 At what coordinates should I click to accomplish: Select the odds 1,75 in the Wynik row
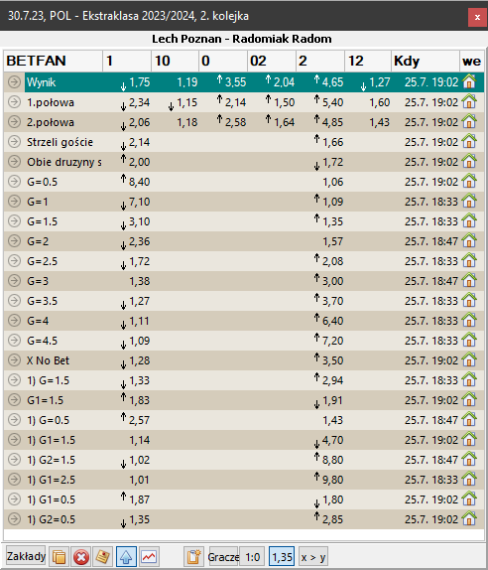[140, 82]
